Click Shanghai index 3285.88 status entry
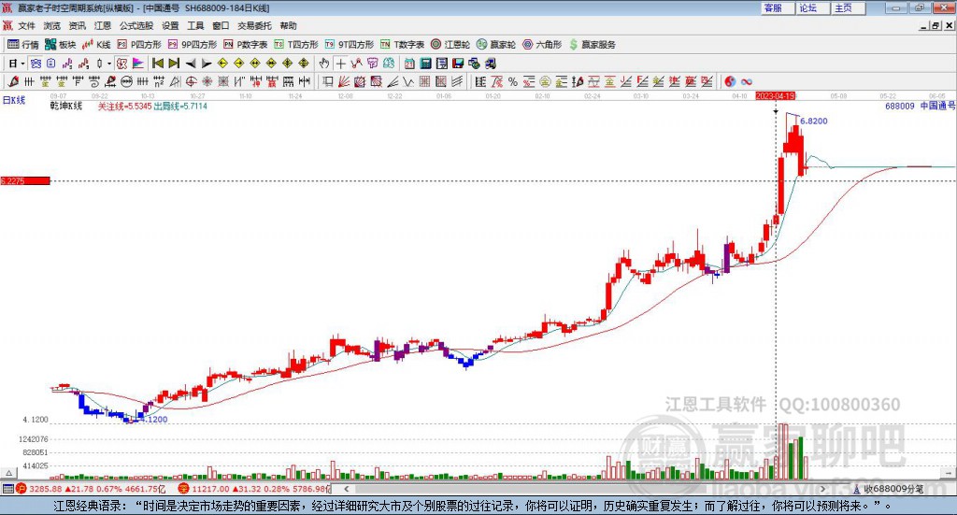Image resolution: width=957 pixels, height=515 pixels. [x=91, y=489]
